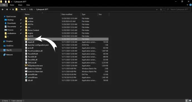Go up one folder level
This screenshot has height=102, width=192.
tap(13, 9)
